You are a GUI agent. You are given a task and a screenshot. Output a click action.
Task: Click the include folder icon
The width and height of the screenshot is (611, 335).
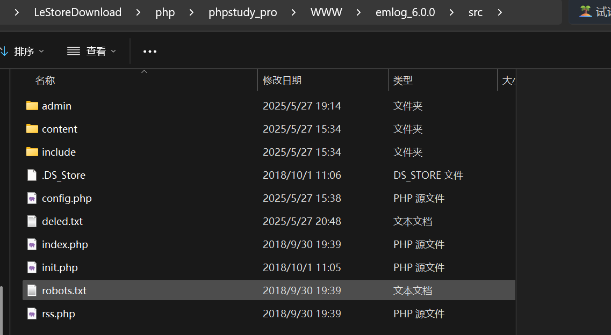32,152
